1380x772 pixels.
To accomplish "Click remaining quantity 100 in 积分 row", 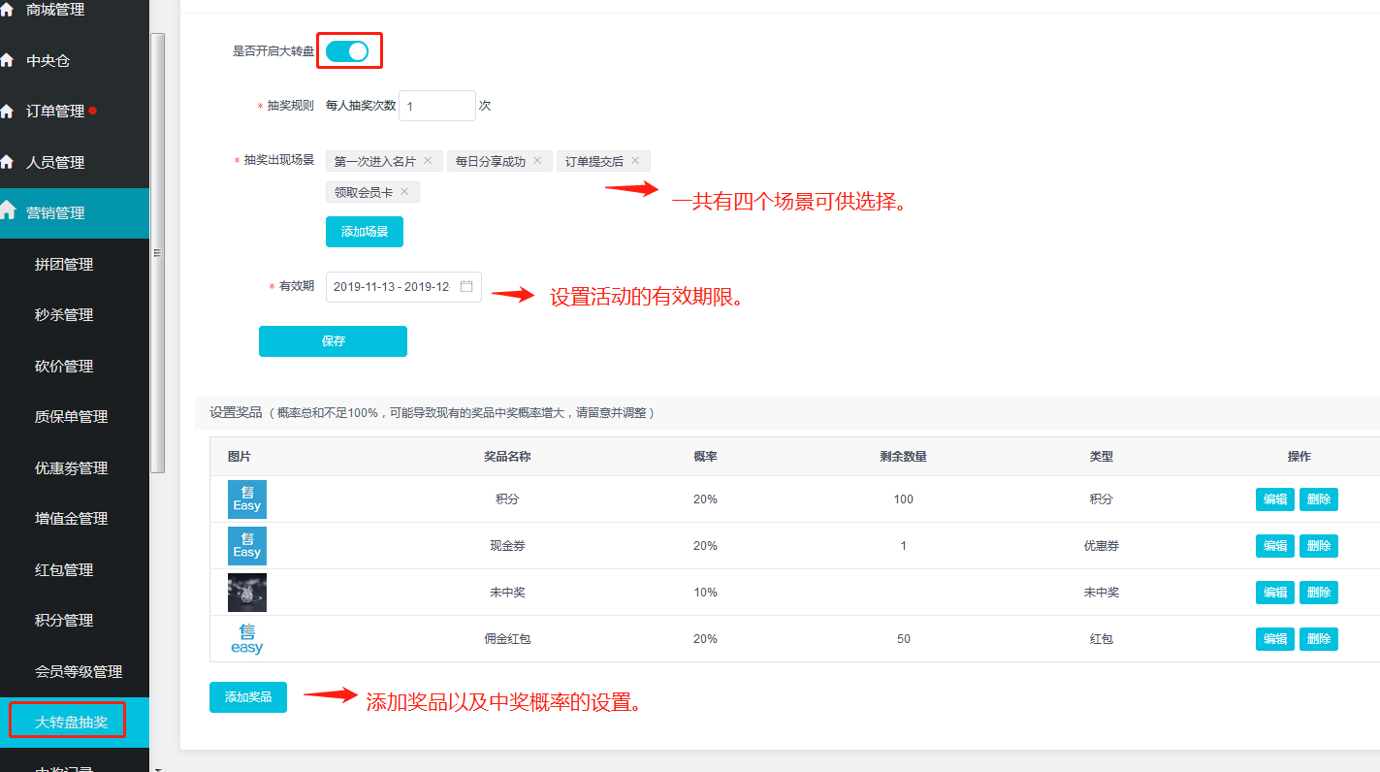I will pyautogui.click(x=903, y=499).
